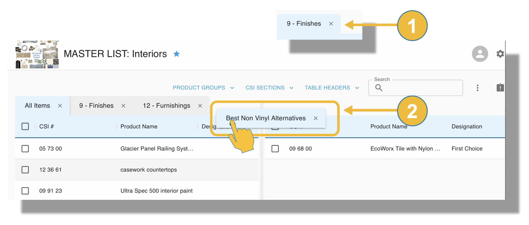Select the 12 - Furnishings tab
Image resolution: width=529 pixels, height=225 pixels.
[x=166, y=106]
